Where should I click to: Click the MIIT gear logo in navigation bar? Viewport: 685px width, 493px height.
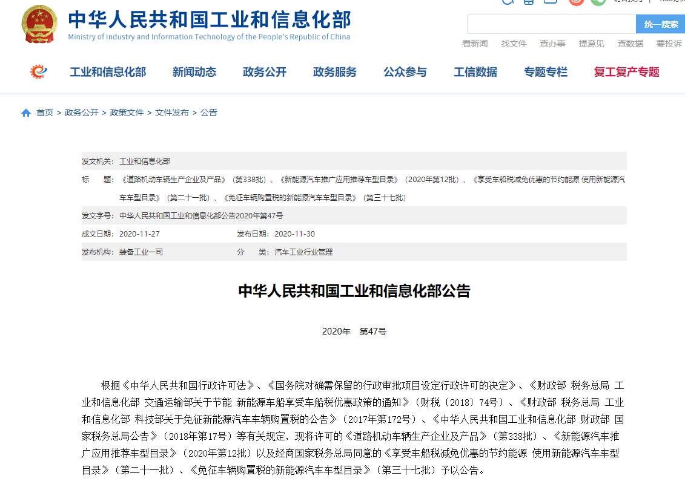click(x=39, y=72)
